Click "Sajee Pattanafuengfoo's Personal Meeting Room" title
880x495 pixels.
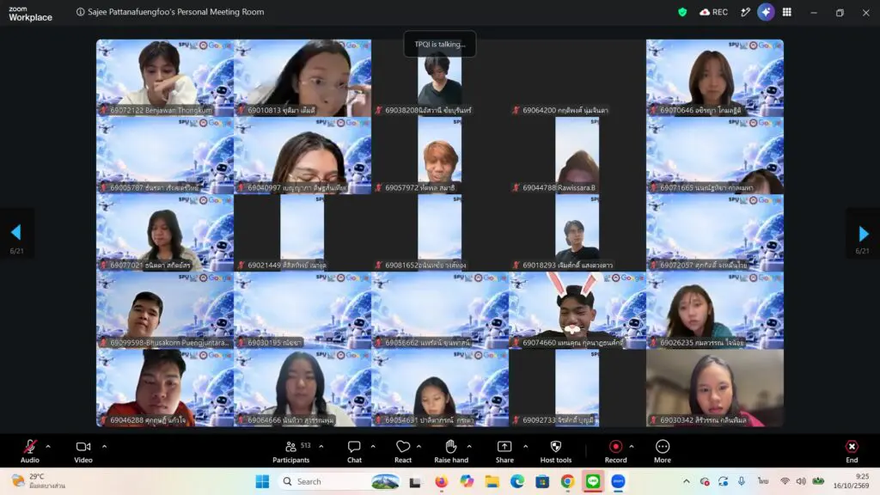(x=175, y=12)
